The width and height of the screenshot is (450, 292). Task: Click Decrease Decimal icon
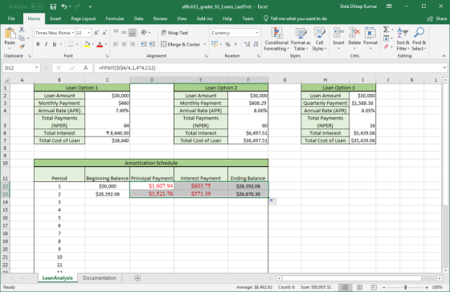coord(256,44)
